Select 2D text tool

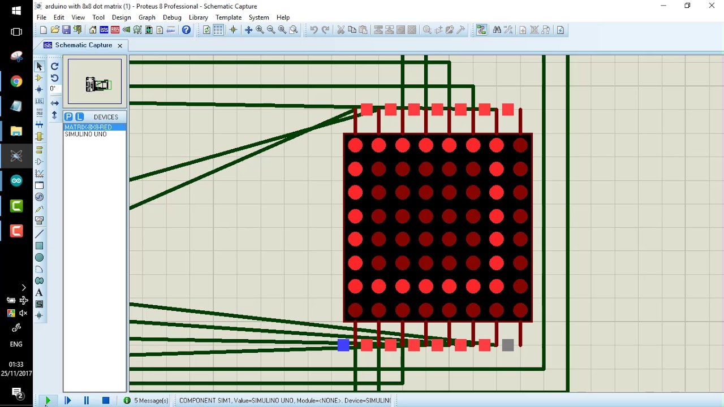[x=39, y=292]
